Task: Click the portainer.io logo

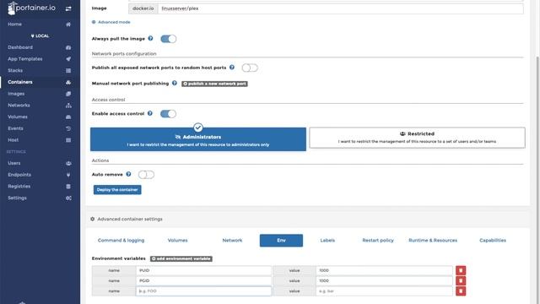Action: point(31,8)
